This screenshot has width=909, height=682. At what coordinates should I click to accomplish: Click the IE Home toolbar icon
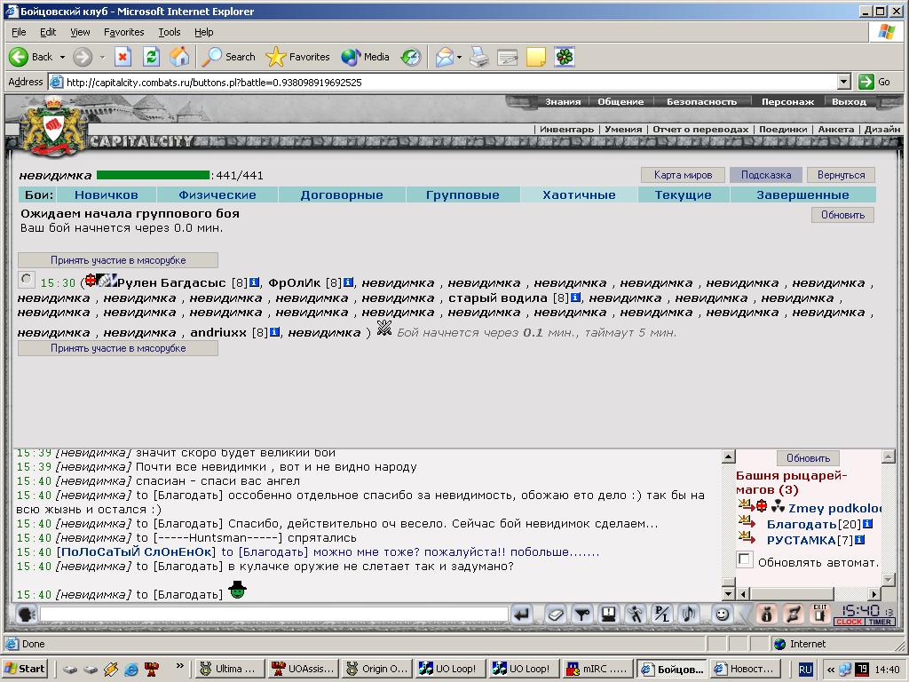179,57
